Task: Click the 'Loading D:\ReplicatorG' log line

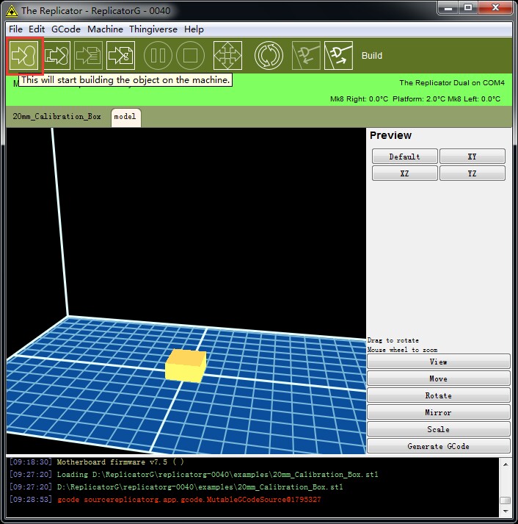Action: [x=194, y=475]
